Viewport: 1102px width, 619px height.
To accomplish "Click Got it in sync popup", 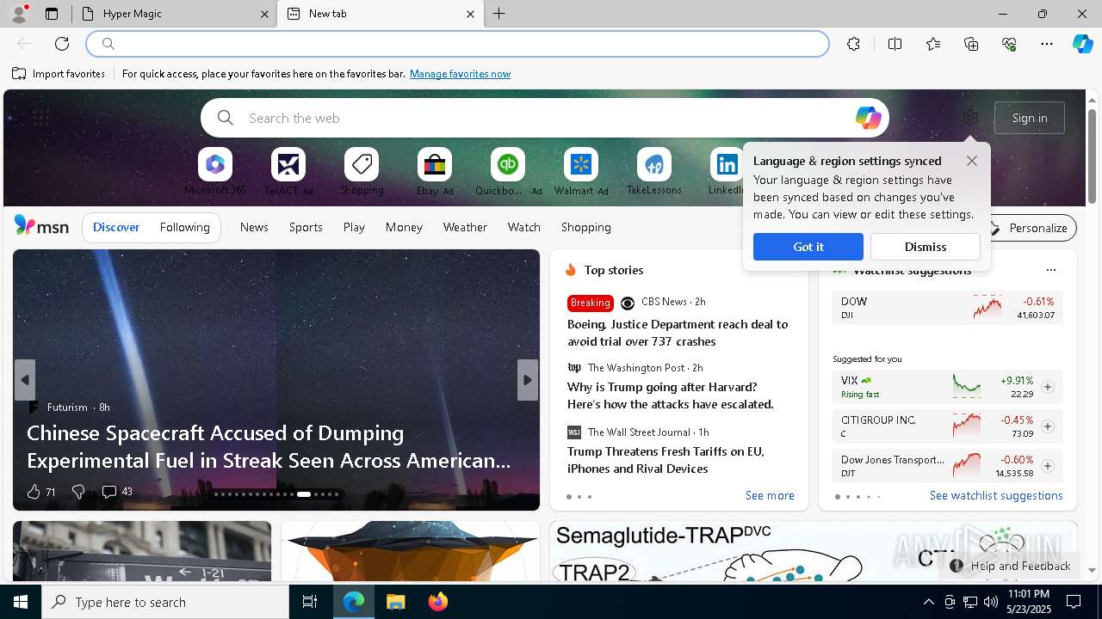I will [808, 247].
